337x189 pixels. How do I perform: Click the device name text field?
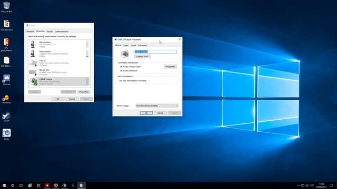tap(155, 51)
